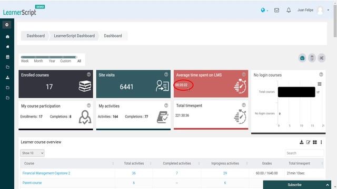Open help for Average time spent card
Image resolution: width=337 pixels, height=189 pixels.
pos(244,75)
